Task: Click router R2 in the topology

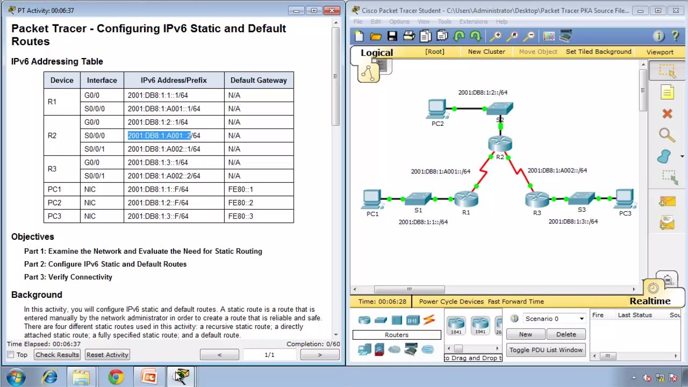Action: pos(500,144)
